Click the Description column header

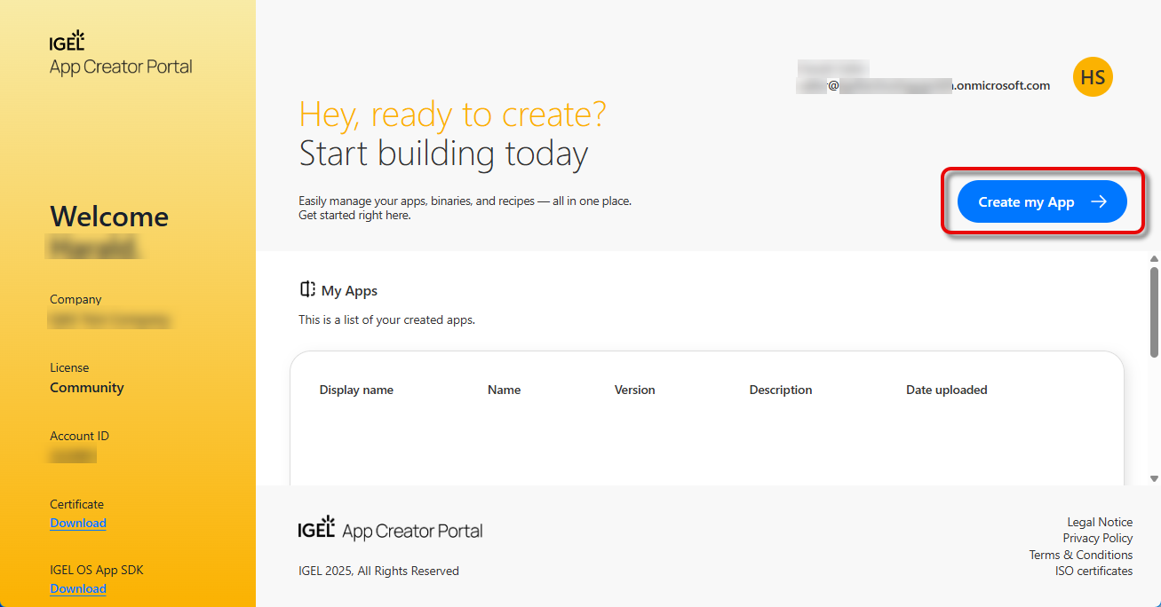(780, 390)
